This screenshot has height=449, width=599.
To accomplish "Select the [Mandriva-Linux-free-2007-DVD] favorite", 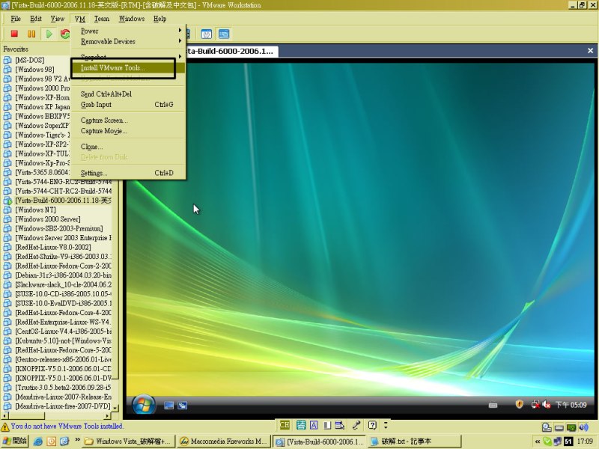I will coord(63,406).
